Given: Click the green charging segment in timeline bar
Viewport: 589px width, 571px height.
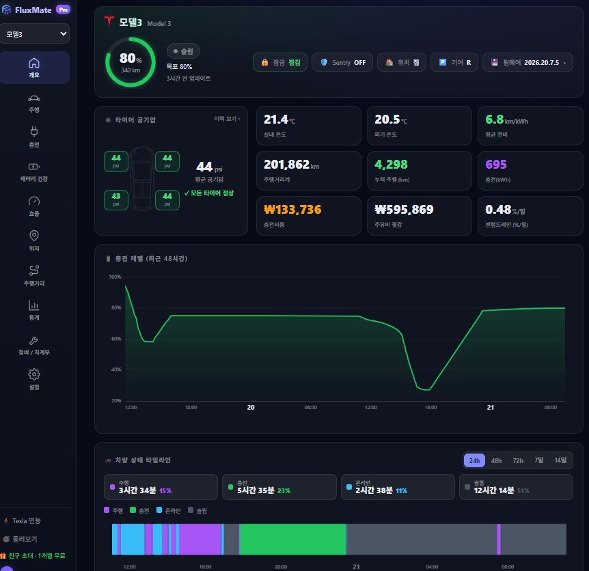Looking at the screenshot, I should click(x=292, y=539).
